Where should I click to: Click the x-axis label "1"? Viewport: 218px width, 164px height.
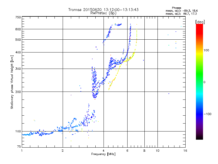pyautogui.click(x=22, y=151)
